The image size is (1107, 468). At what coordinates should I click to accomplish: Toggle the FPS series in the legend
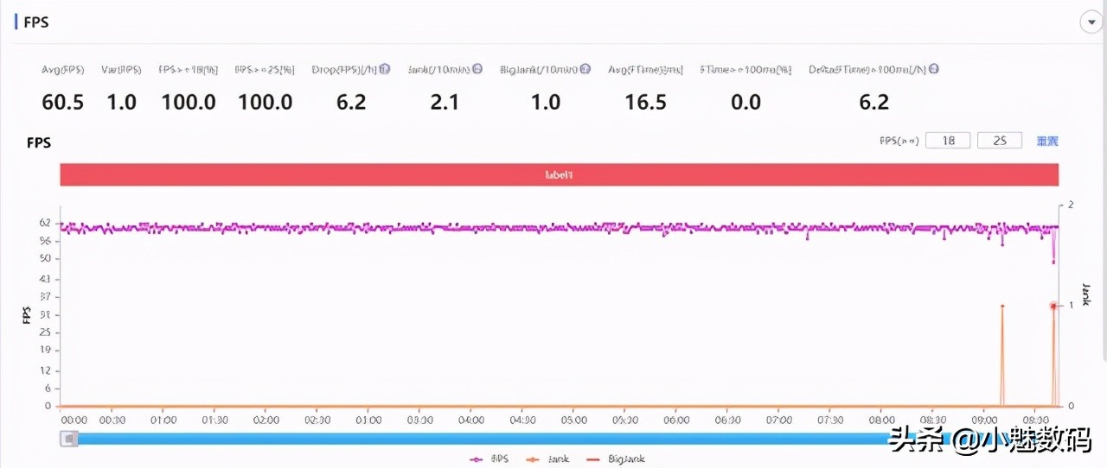coord(489,459)
